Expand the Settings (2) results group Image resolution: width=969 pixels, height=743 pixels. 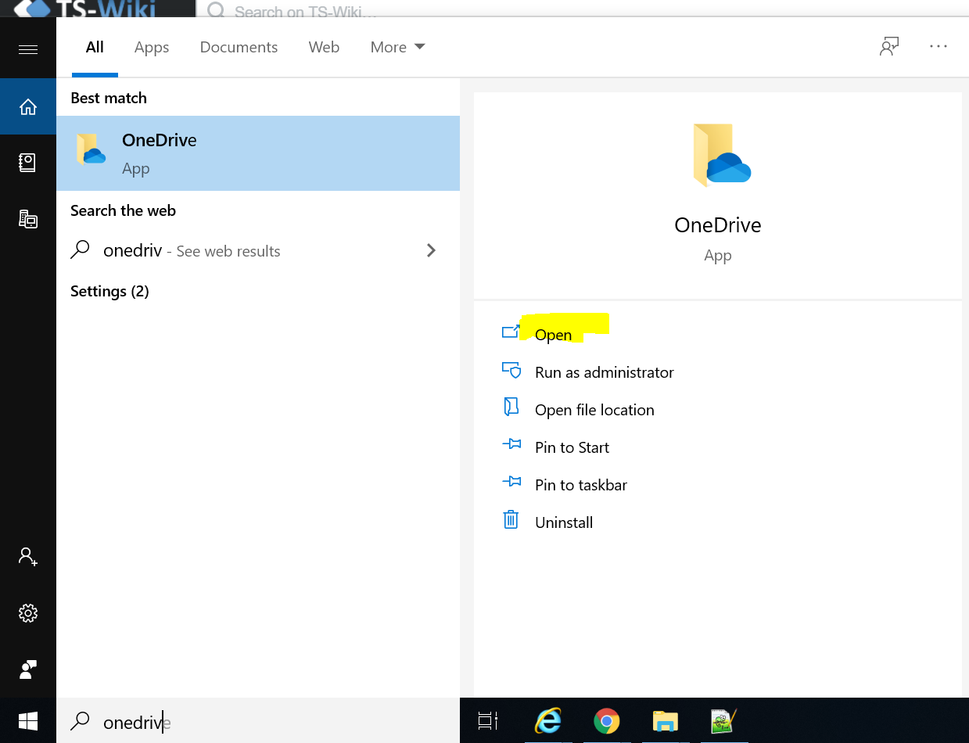(109, 291)
